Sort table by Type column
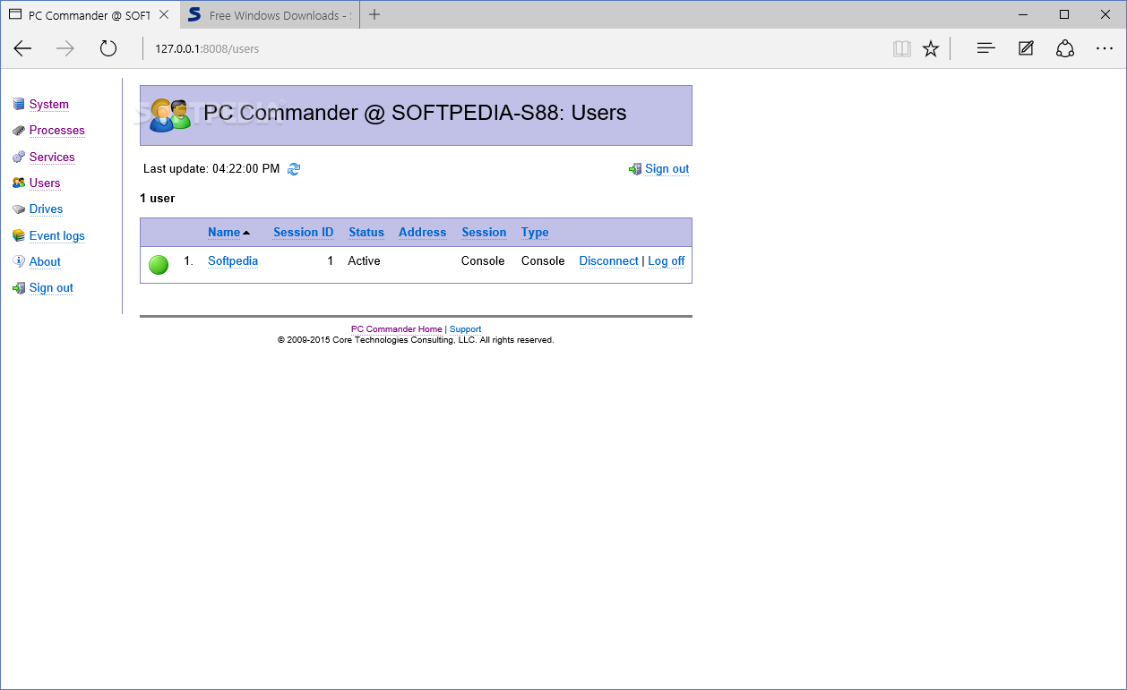The image size is (1127, 690). (535, 233)
